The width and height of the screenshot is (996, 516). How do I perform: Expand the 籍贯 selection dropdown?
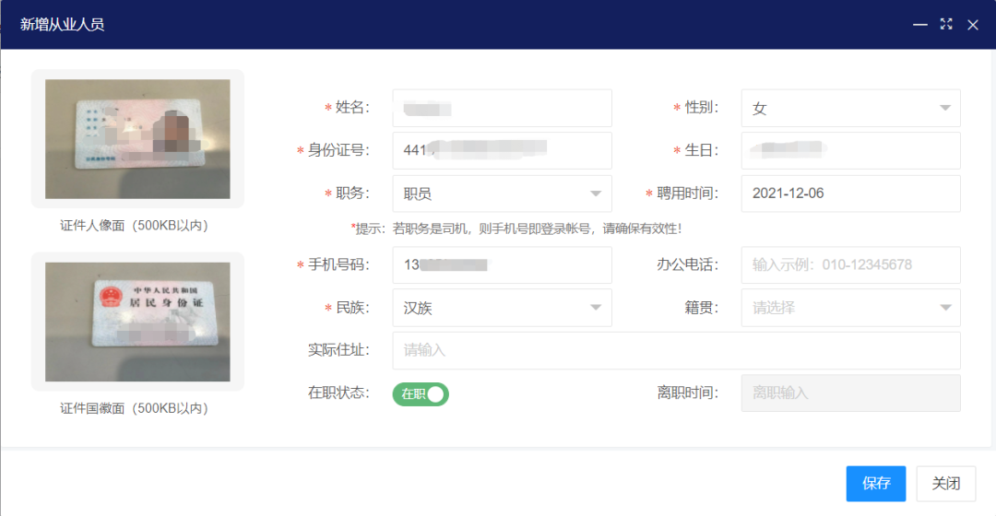[850, 308]
